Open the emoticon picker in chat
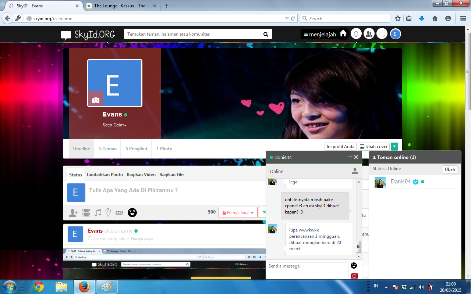Image resolution: width=471 pixels, height=294 pixels. pos(354,265)
